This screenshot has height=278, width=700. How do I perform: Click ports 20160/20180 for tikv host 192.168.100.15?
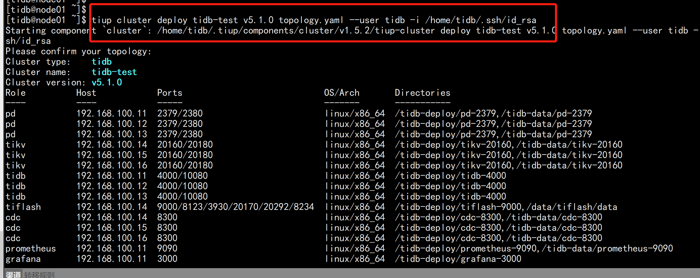185,155
